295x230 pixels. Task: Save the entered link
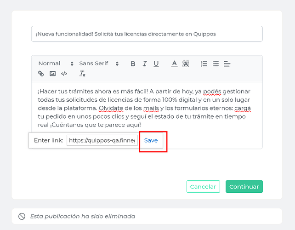tap(151, 140)
